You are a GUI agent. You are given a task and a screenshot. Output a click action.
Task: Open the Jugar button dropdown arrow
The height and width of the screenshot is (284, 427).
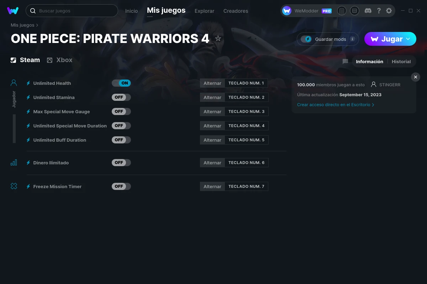[x=408, y=39]
